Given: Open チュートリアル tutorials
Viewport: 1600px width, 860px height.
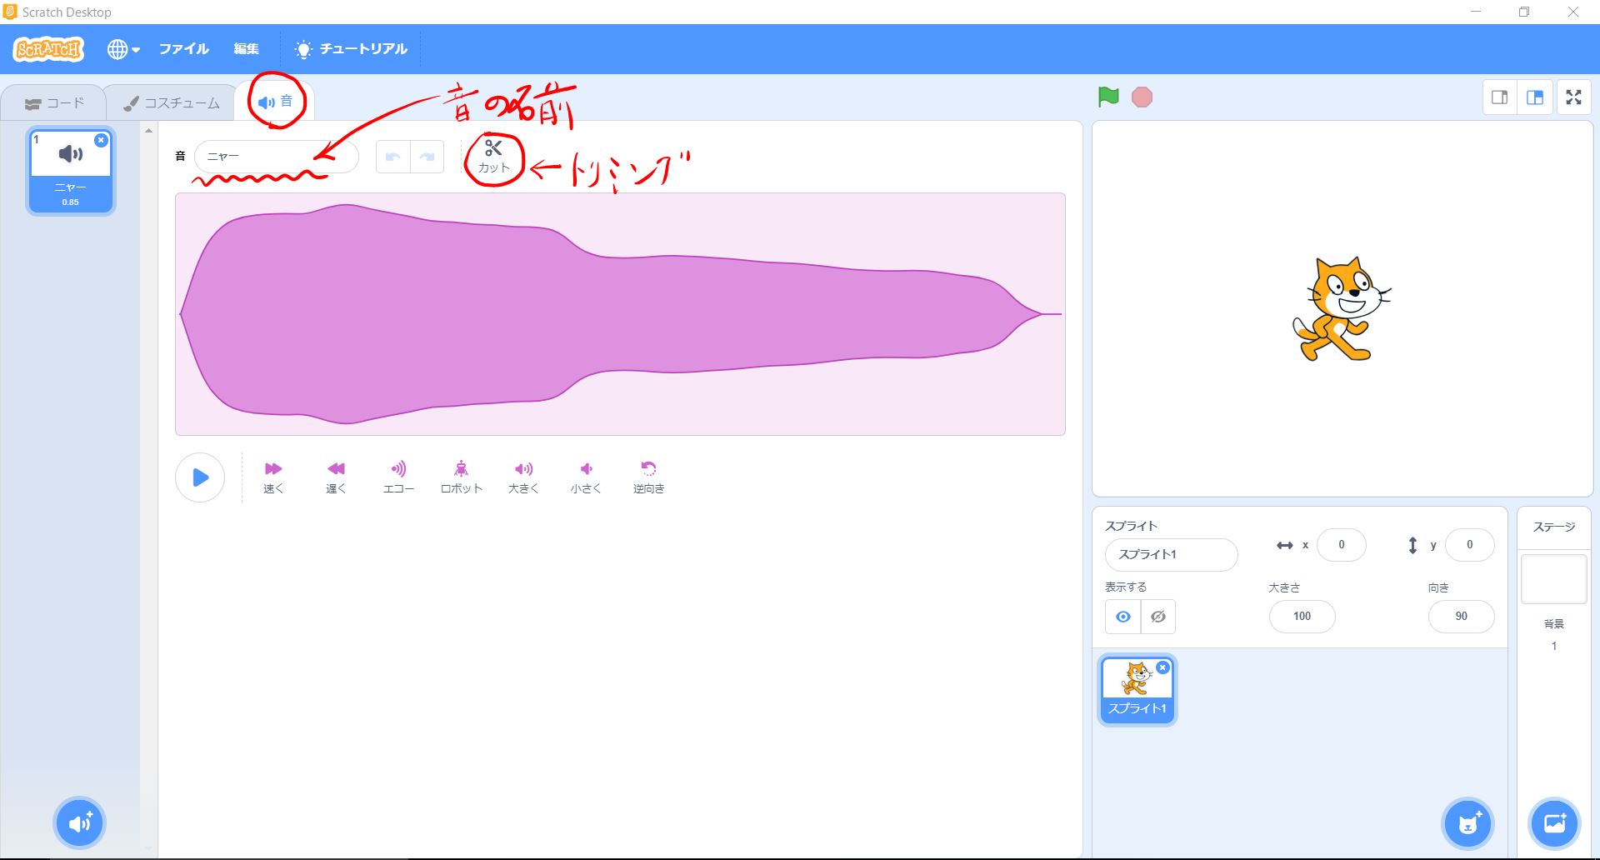Looking at the screenshot, I should point(351,49).
